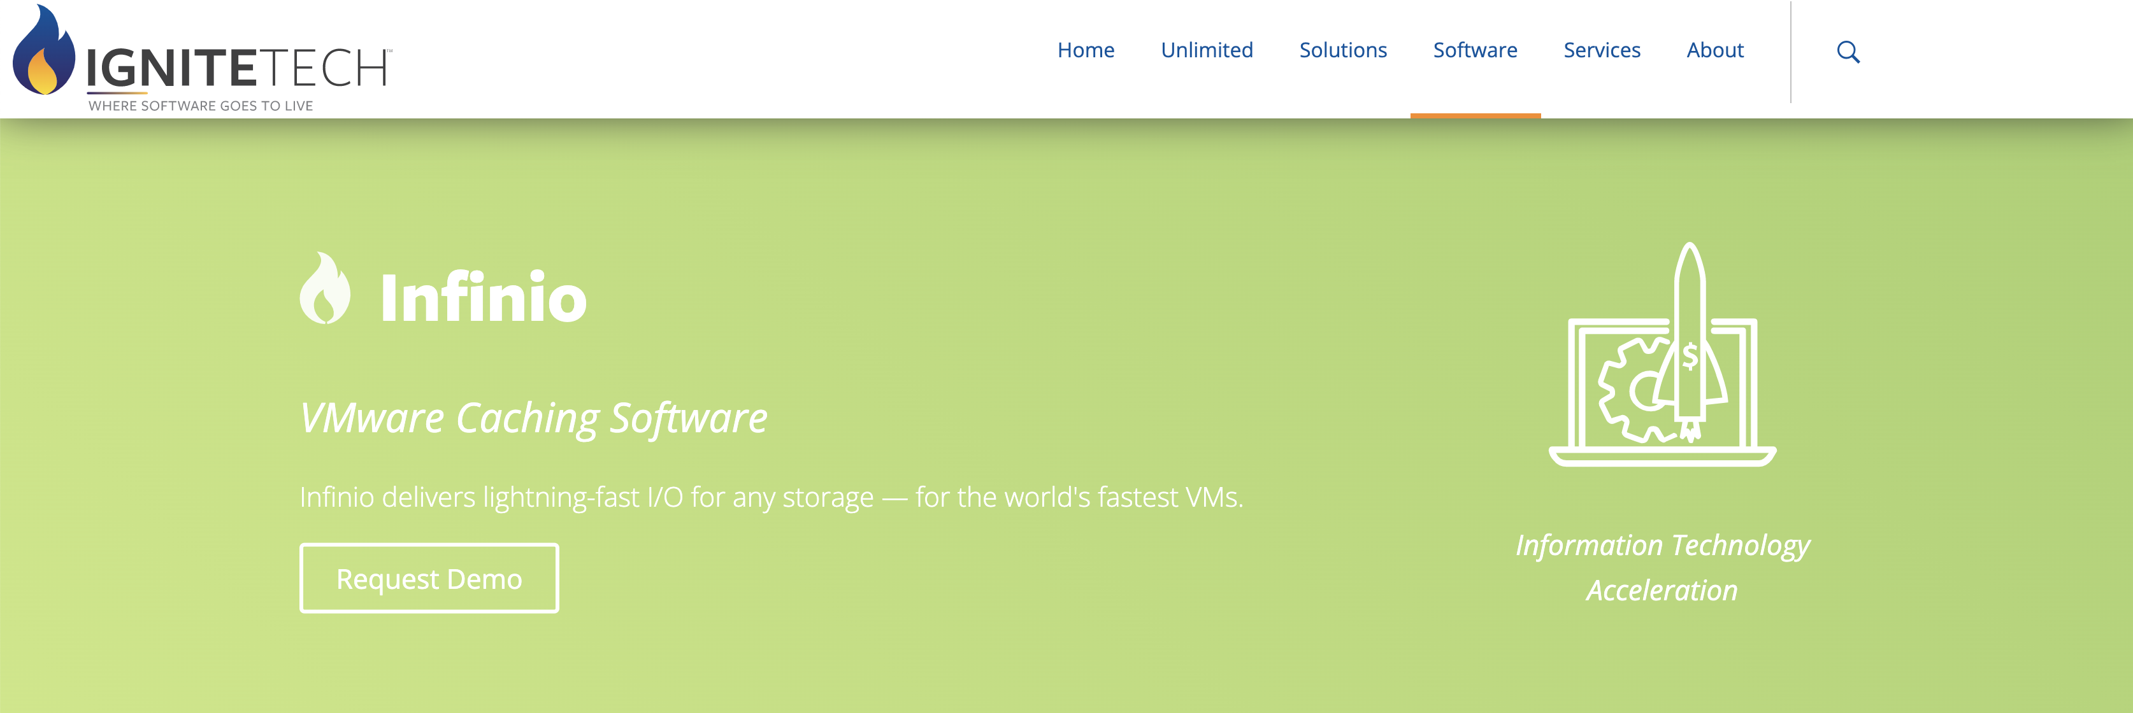Click the Information Technology Acceleration caption
This screenshot has height=713, width=2133.
[1662, 567]
